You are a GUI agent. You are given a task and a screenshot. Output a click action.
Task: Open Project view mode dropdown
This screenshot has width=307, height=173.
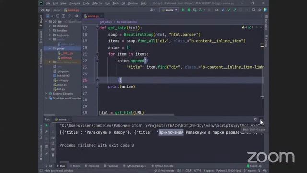(49, 16)
